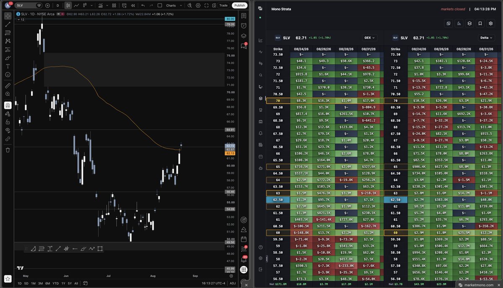503x288 pixels.
Task: Click the Mono Strata settings gear
Action: click(x=490, y=24)
